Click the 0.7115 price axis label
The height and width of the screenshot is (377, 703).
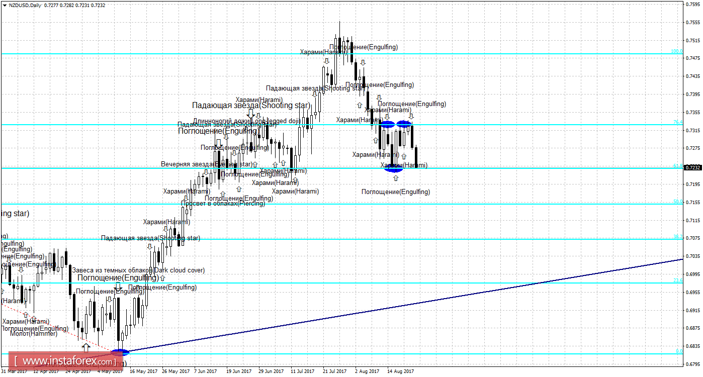692,221
